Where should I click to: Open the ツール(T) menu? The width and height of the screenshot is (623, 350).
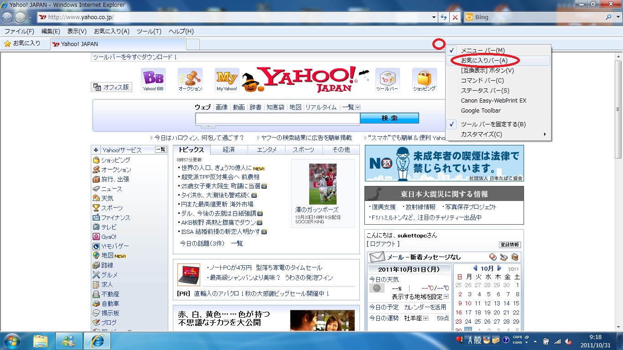click(x=149, y=31)
